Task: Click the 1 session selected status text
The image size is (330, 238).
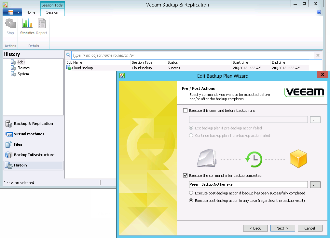Action: pyautogui.click(x=19, y=183)
